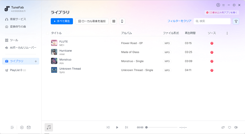Click ローカル音楽を追加 button
245x134 pixels.
click(x=92, y=21)
